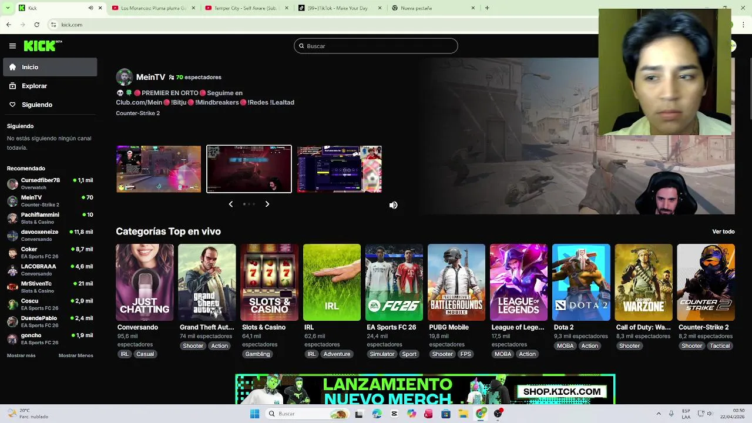Click browser forward arrow

tap(22, 25)
